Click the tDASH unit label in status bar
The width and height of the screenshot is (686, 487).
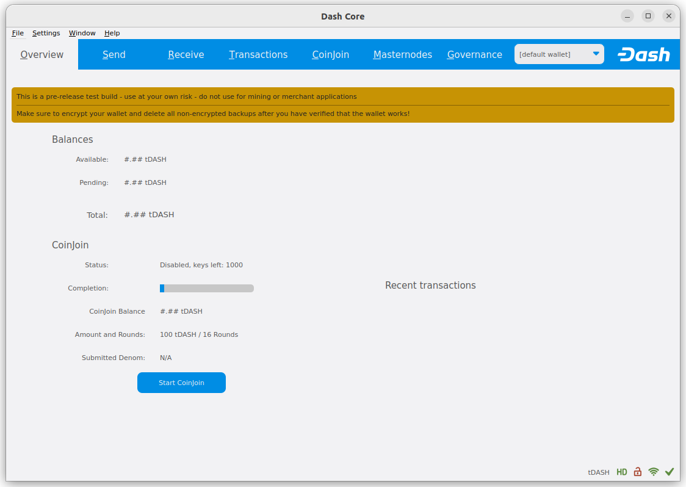(x=599, y=472)
